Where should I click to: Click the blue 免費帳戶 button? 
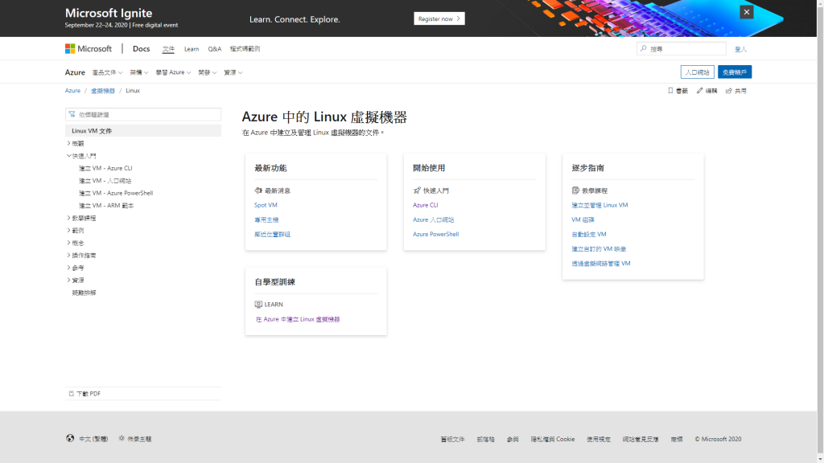pyautogui.click(x=735, y=72)
